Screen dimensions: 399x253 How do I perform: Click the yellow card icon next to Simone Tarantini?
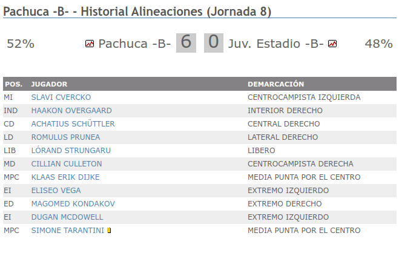pos(109,230)
